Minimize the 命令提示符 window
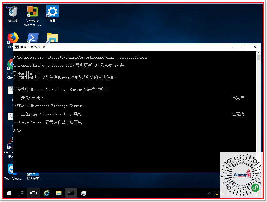The image size is (267, 202). pos(232,47)
